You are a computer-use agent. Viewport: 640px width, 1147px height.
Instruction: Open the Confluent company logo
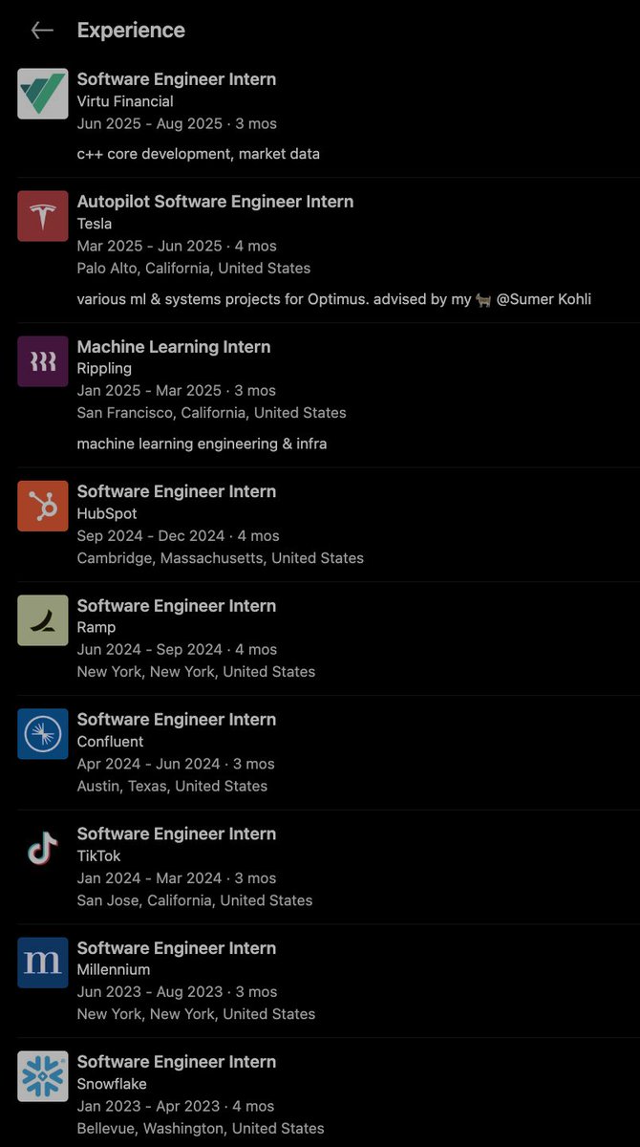(43, 734)
